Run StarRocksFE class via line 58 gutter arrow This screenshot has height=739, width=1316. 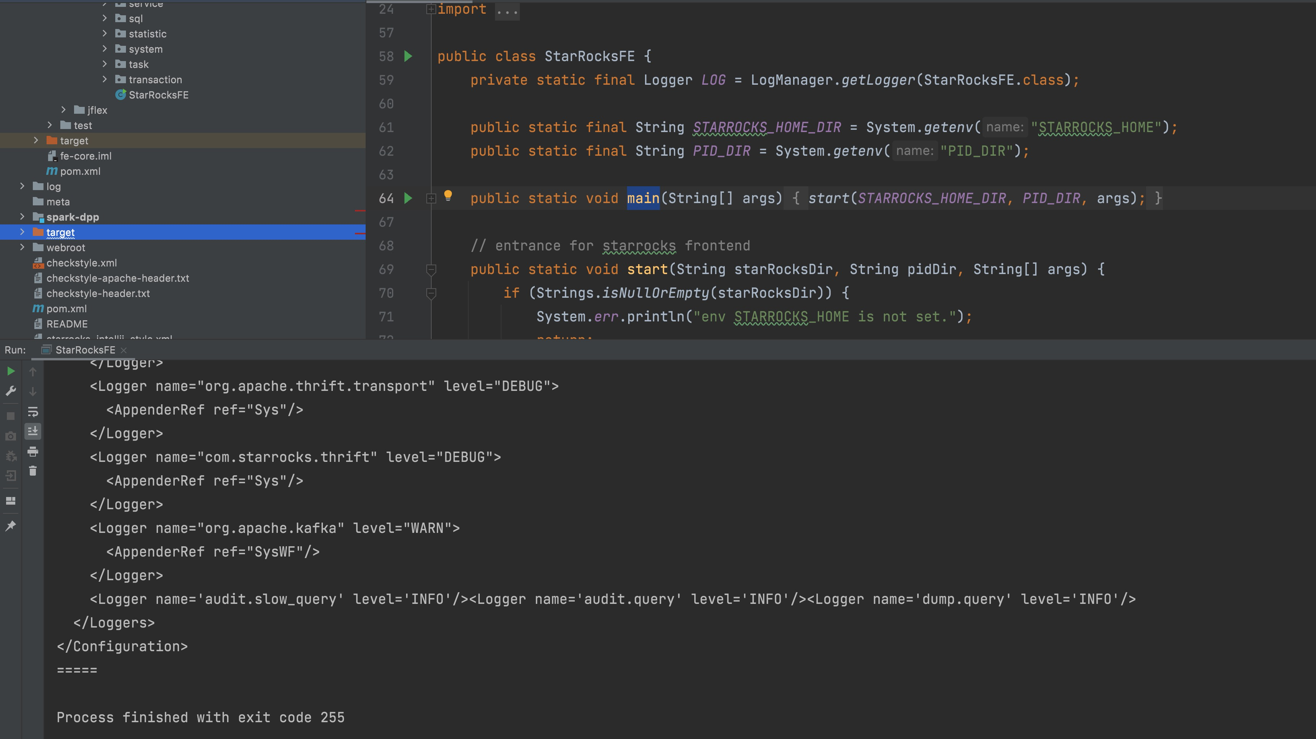408,56
